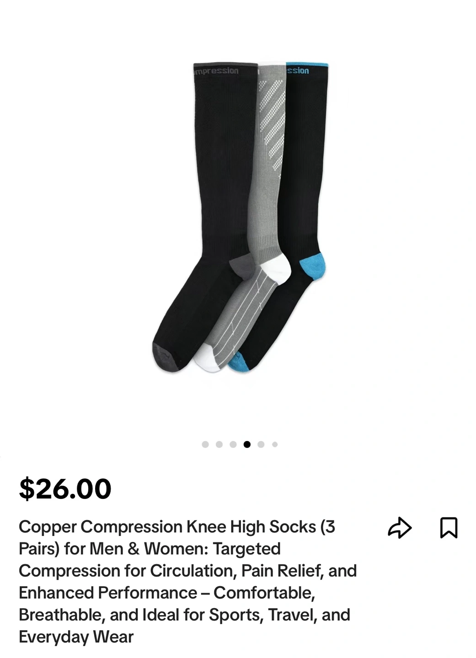The height and width of the screenshot is (658, 476).
Task: Tap the blue 'ssion' text on right sock cuff
Action: 298,71
